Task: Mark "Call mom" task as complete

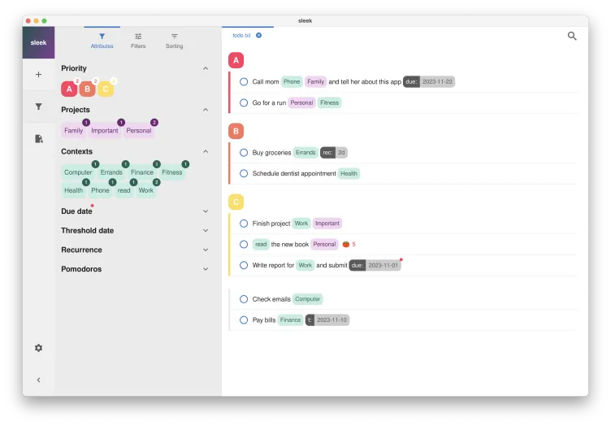Action: pos(244,82)
